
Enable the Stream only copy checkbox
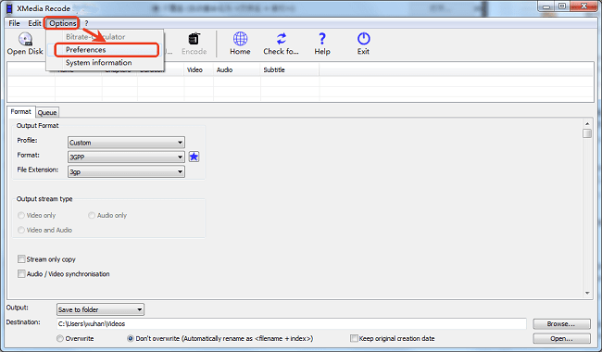point(21,259)
